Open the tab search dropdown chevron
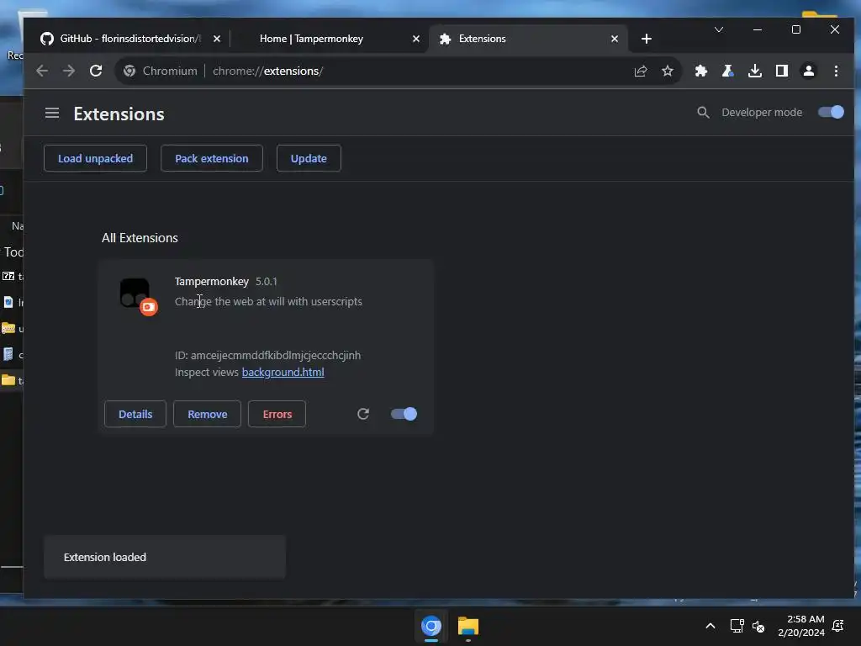Image resolution: width=861 pixels, height=646 pixels. (x=719, y=29)
